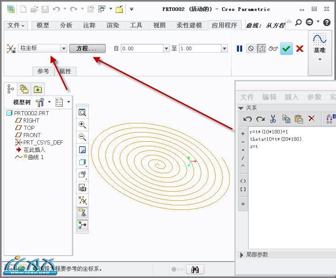Open the coordinate type 柱坐标 dropdown

pos(64,48)
